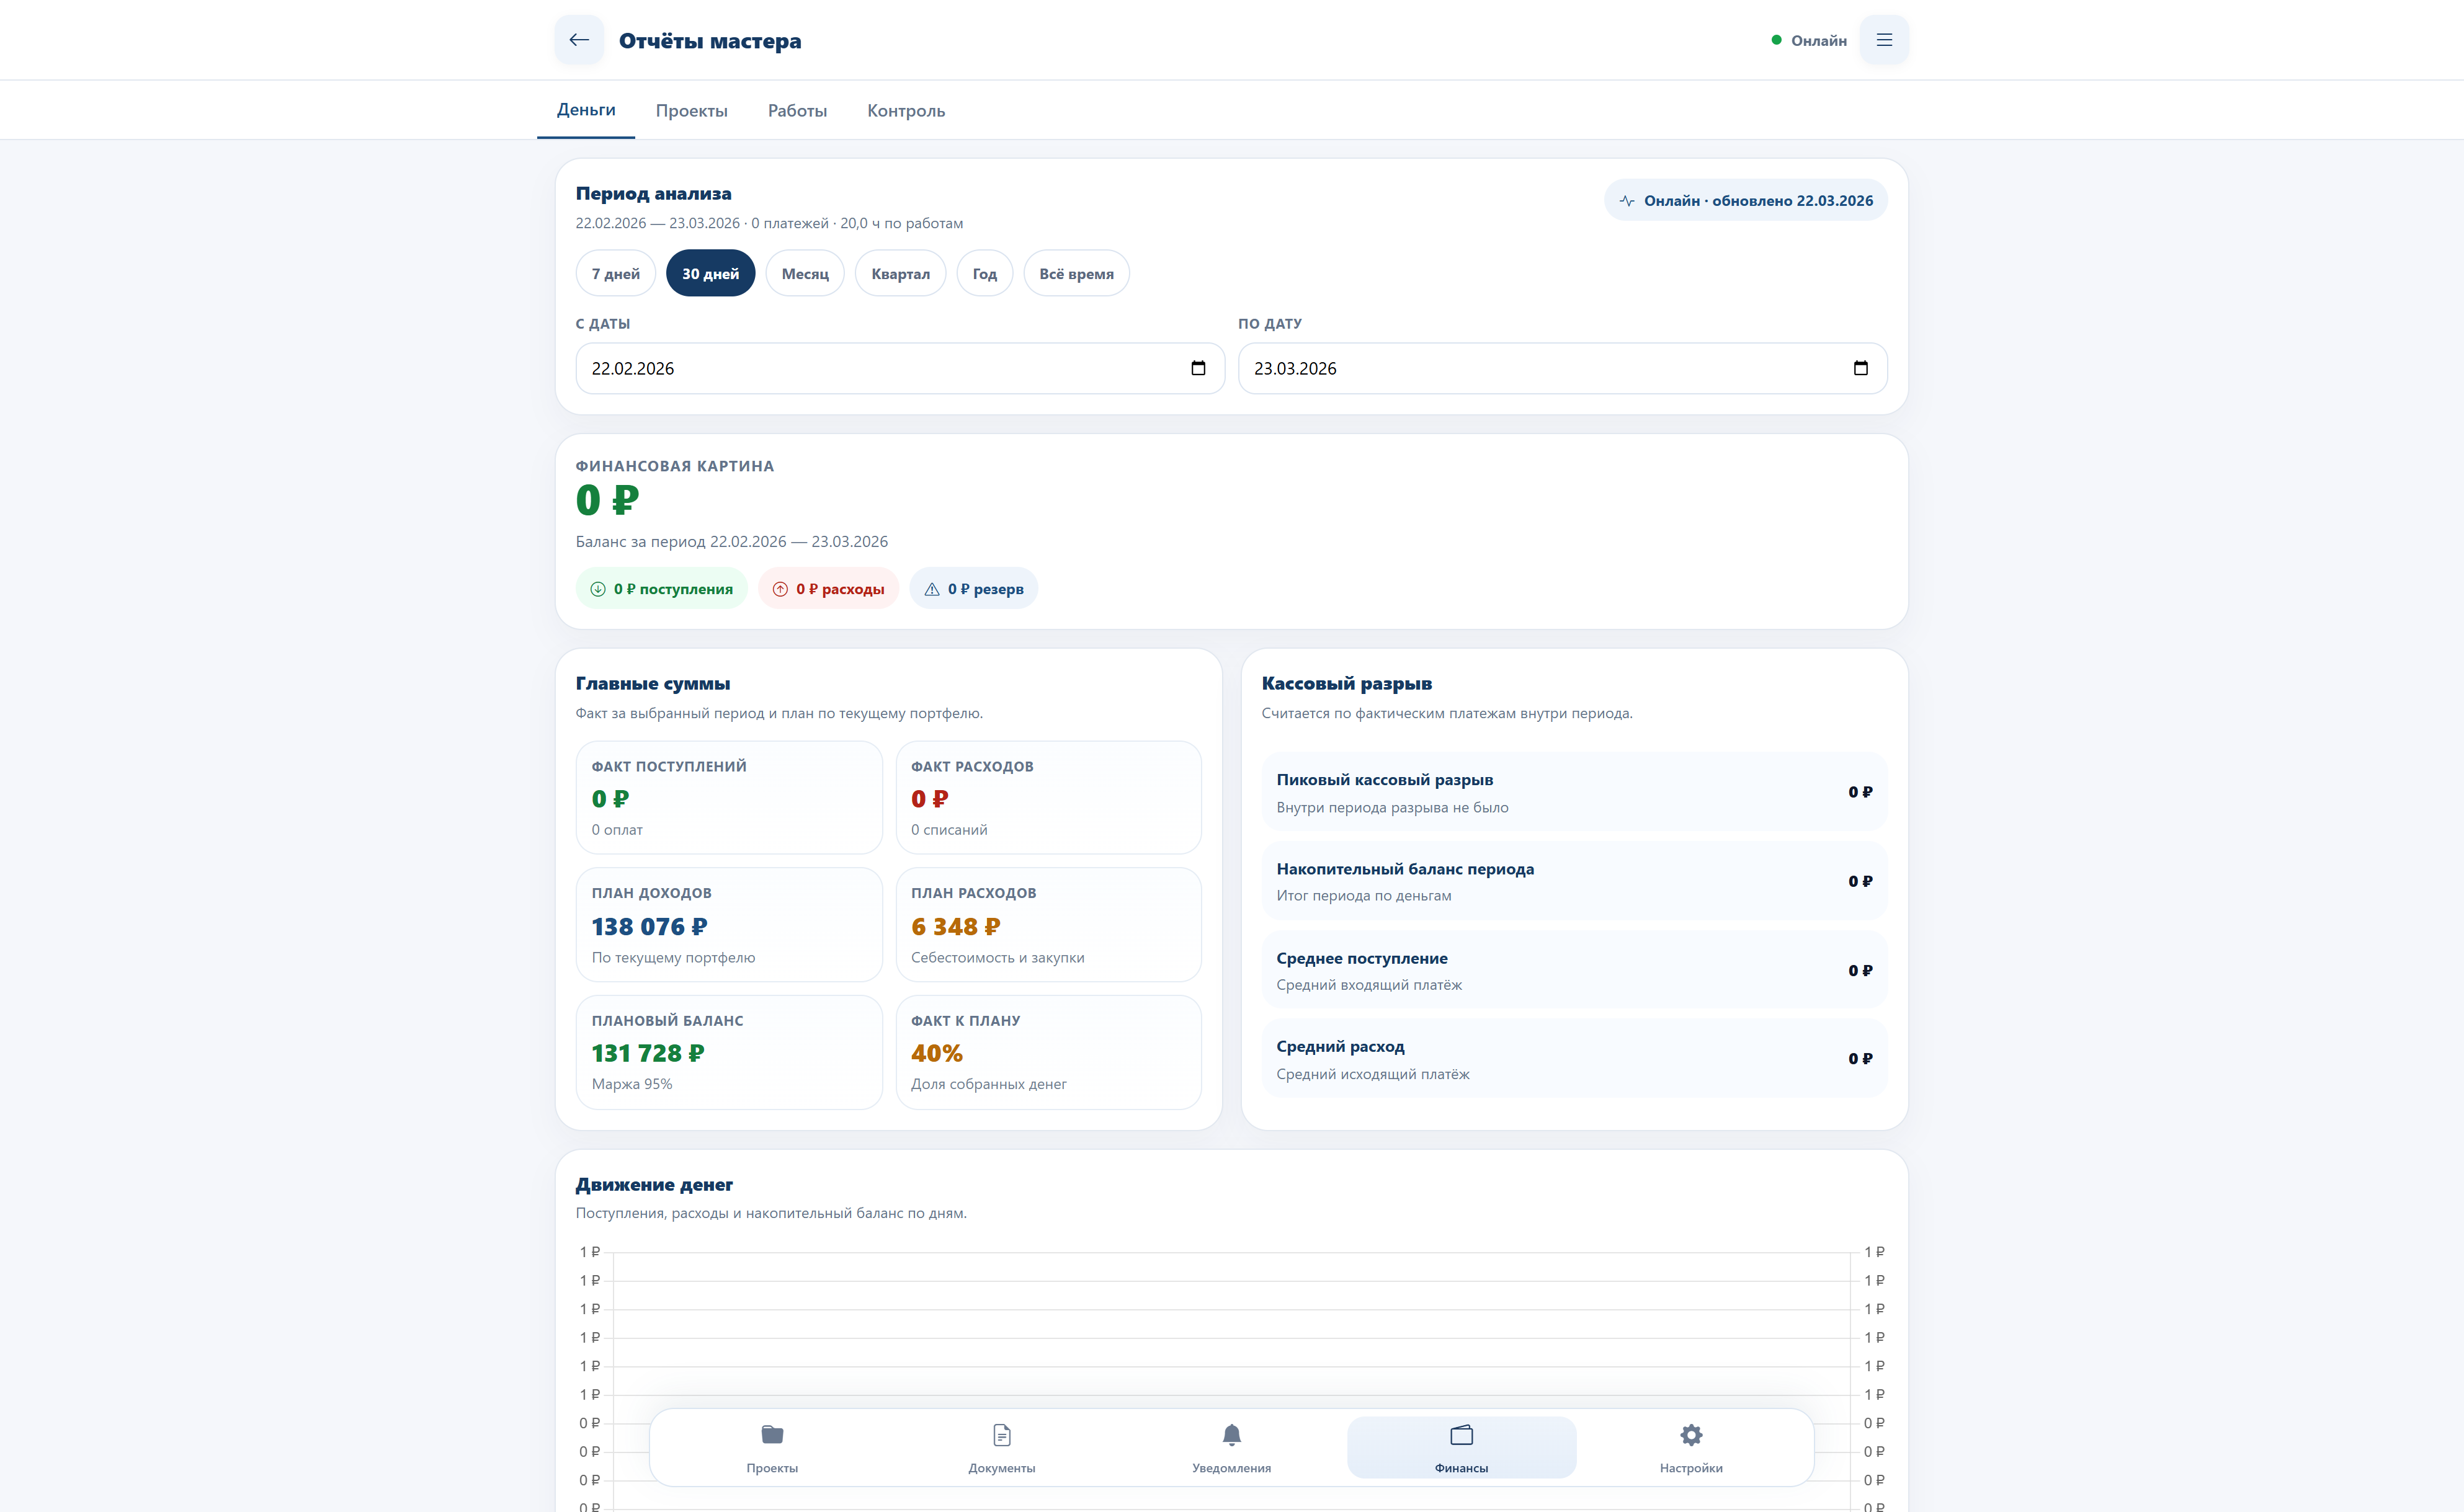
Task: Select Финансы wallet icon
Action: coord(1461,1435)
